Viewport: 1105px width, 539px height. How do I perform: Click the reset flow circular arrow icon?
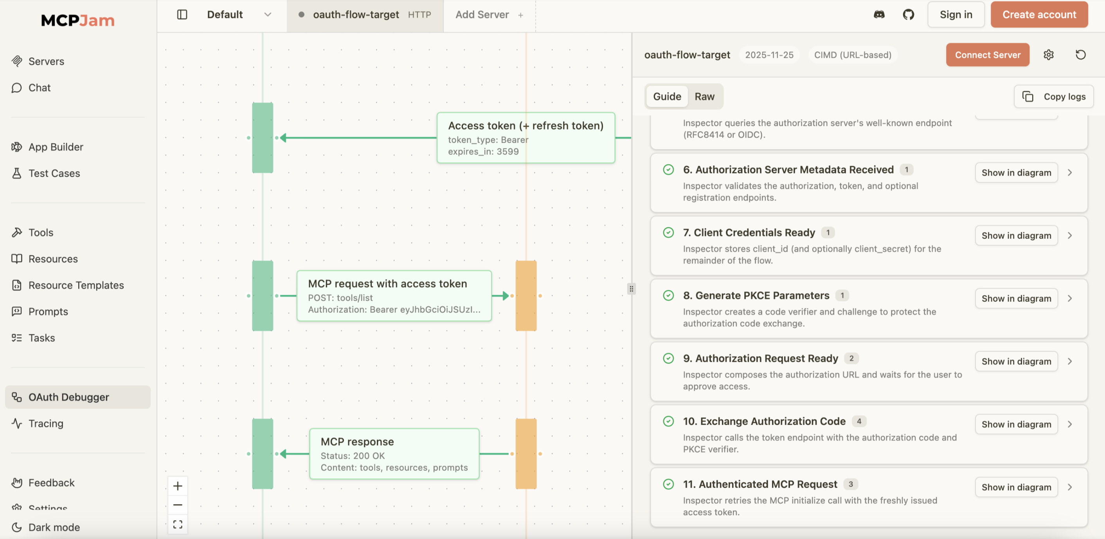tap(1080, 54)
